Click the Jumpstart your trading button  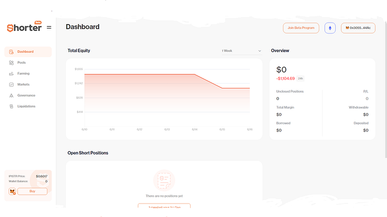point(164,206)
